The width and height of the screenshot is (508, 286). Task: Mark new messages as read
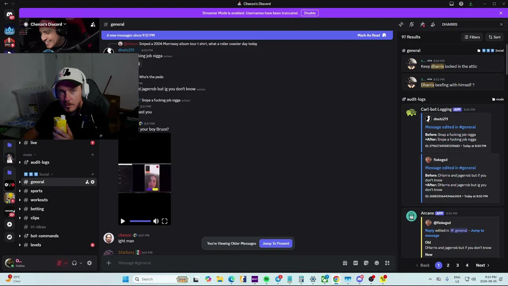[371, 35]
